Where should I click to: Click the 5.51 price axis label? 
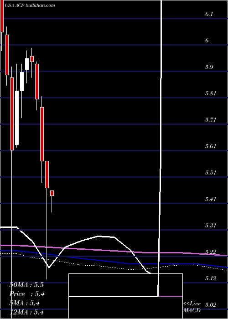pos(210,172)
